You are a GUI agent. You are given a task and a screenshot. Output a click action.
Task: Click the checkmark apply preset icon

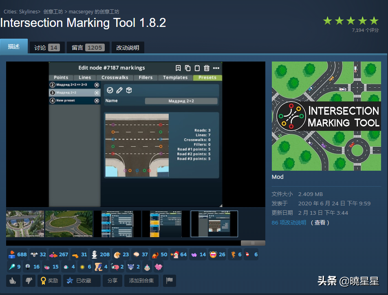tap(110, 90)
